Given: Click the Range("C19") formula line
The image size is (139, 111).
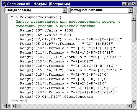Looking at the screenshot, I should 64,75.
